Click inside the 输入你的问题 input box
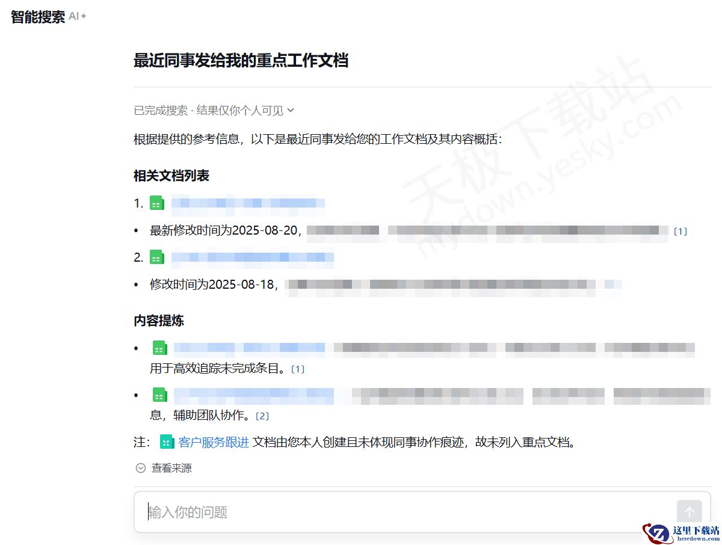 click(361, 512)
